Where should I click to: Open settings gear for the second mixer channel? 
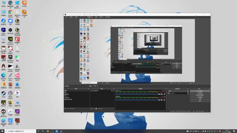[164, 100]
